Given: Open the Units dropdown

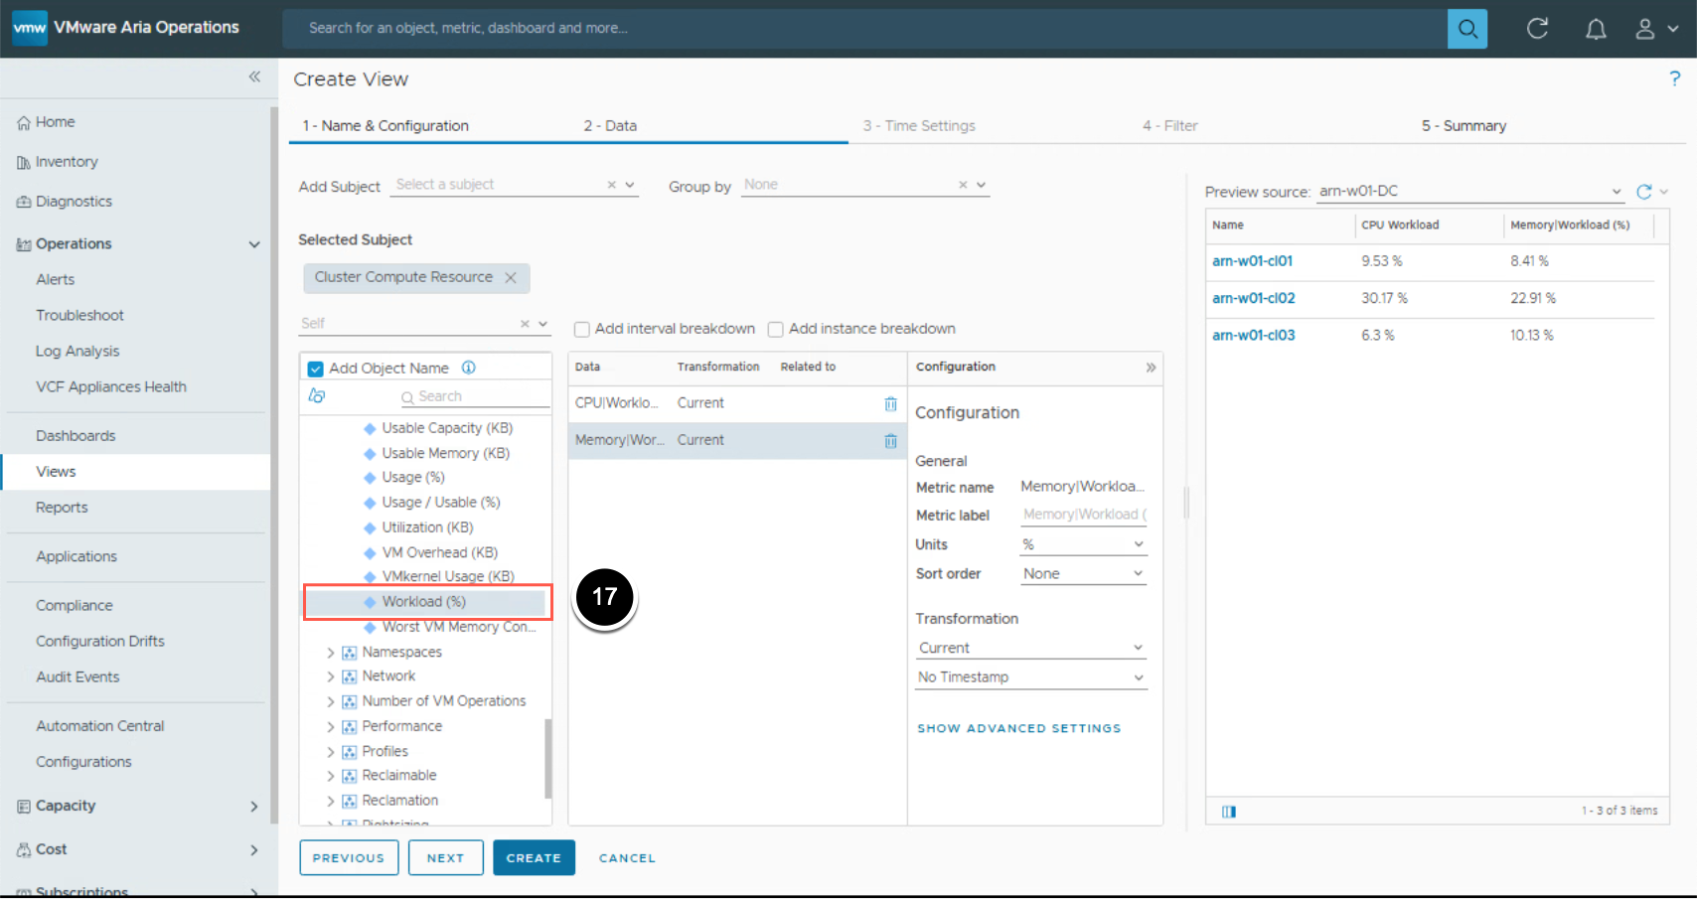Looking at the screenshot, I should click(x=1083, y=544).
